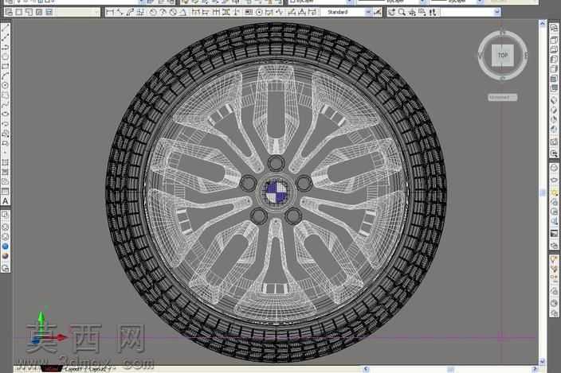Click the horizontal scrollbar right arrow
The height and width of the screenshot is (373, 561).
pyautogui.click(x=535, y=369)
